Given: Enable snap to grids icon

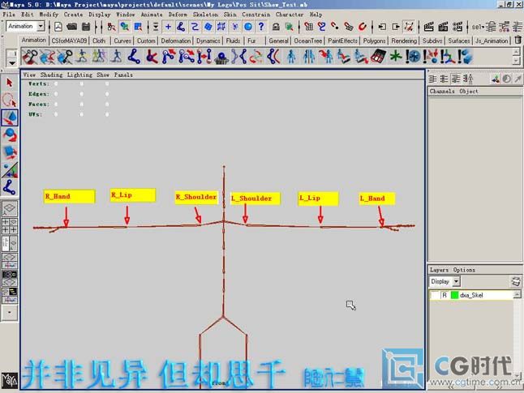Looking at the screenshot, I should pyautogui.click(x=309, y=27).
